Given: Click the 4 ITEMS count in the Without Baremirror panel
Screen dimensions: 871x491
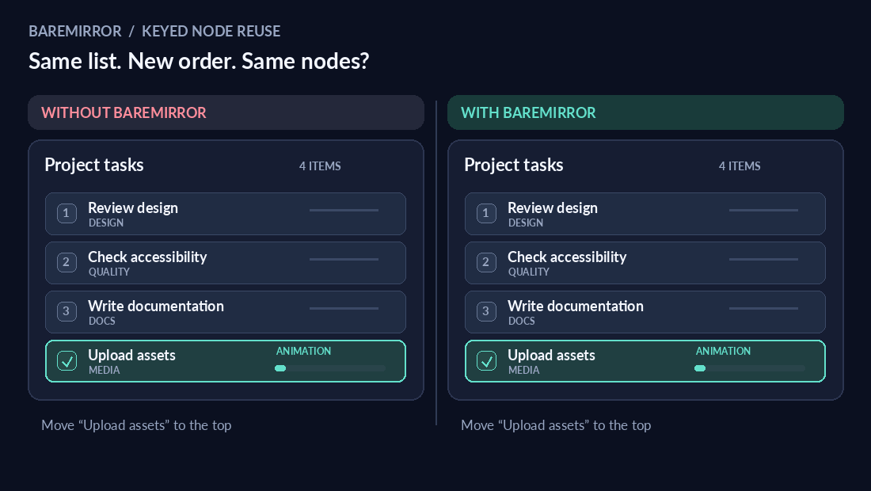Looking at the screenshot, I should pyautogui.click(x=320, y=166).
